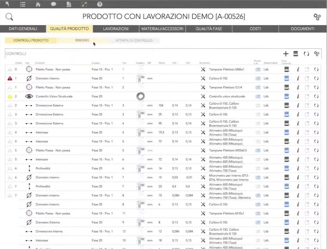Viewport: 327px width, 249px height.
Task: Open frequency list icon for Tampone Filettato M10x1 row
Action: pyautogui.click(x=287, y=213)
